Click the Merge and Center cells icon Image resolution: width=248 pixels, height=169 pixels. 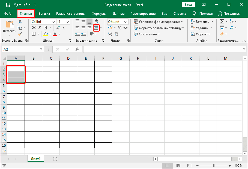96,28
